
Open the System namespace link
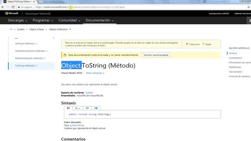click(x=89, y=92)
